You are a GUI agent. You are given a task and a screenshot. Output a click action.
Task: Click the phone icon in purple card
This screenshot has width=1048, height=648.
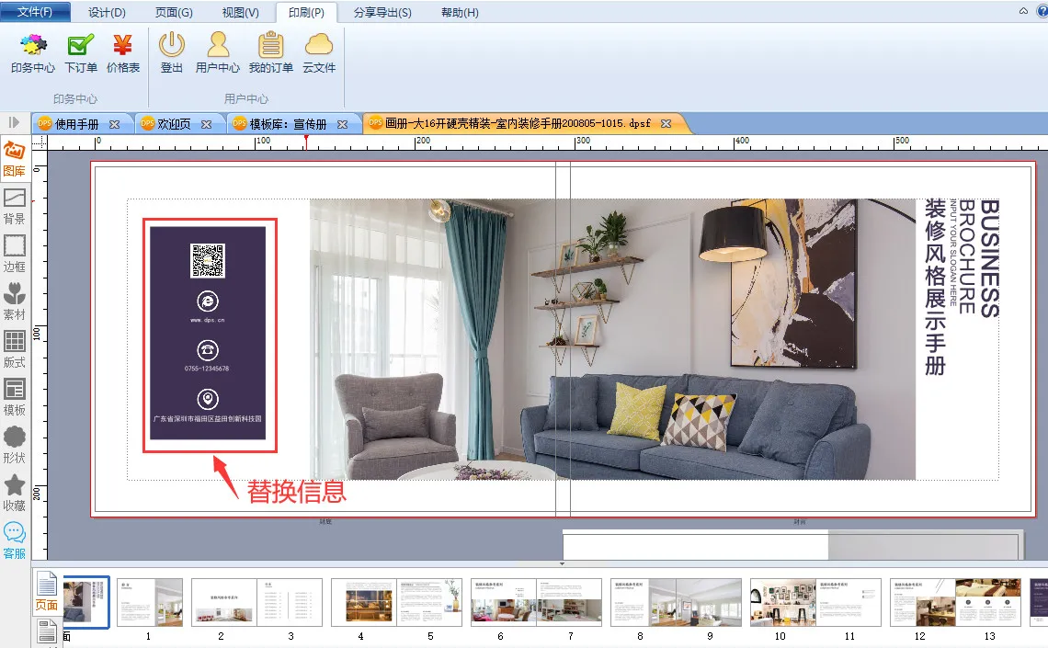tap(208, 349)
